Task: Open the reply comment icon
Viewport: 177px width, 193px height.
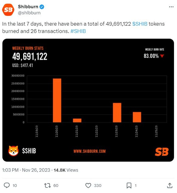Action: tap(7, 185)
